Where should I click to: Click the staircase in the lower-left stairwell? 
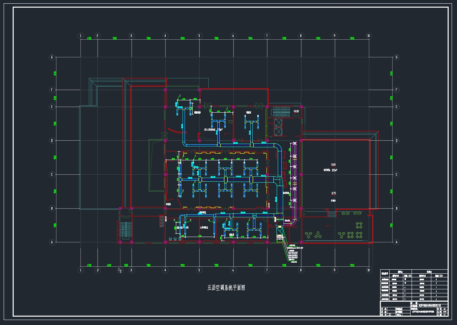click(x=125, y=230)
